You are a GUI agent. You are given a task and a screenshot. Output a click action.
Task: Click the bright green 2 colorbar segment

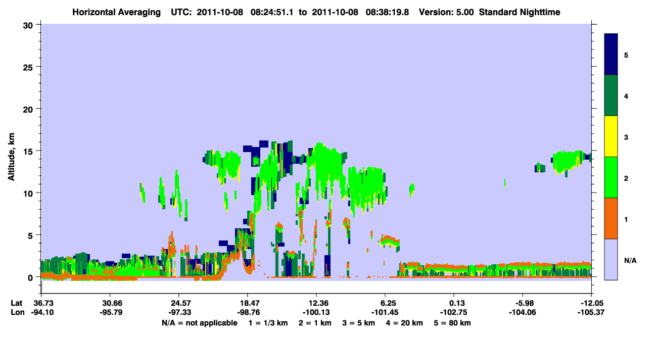tap(611, 177)
